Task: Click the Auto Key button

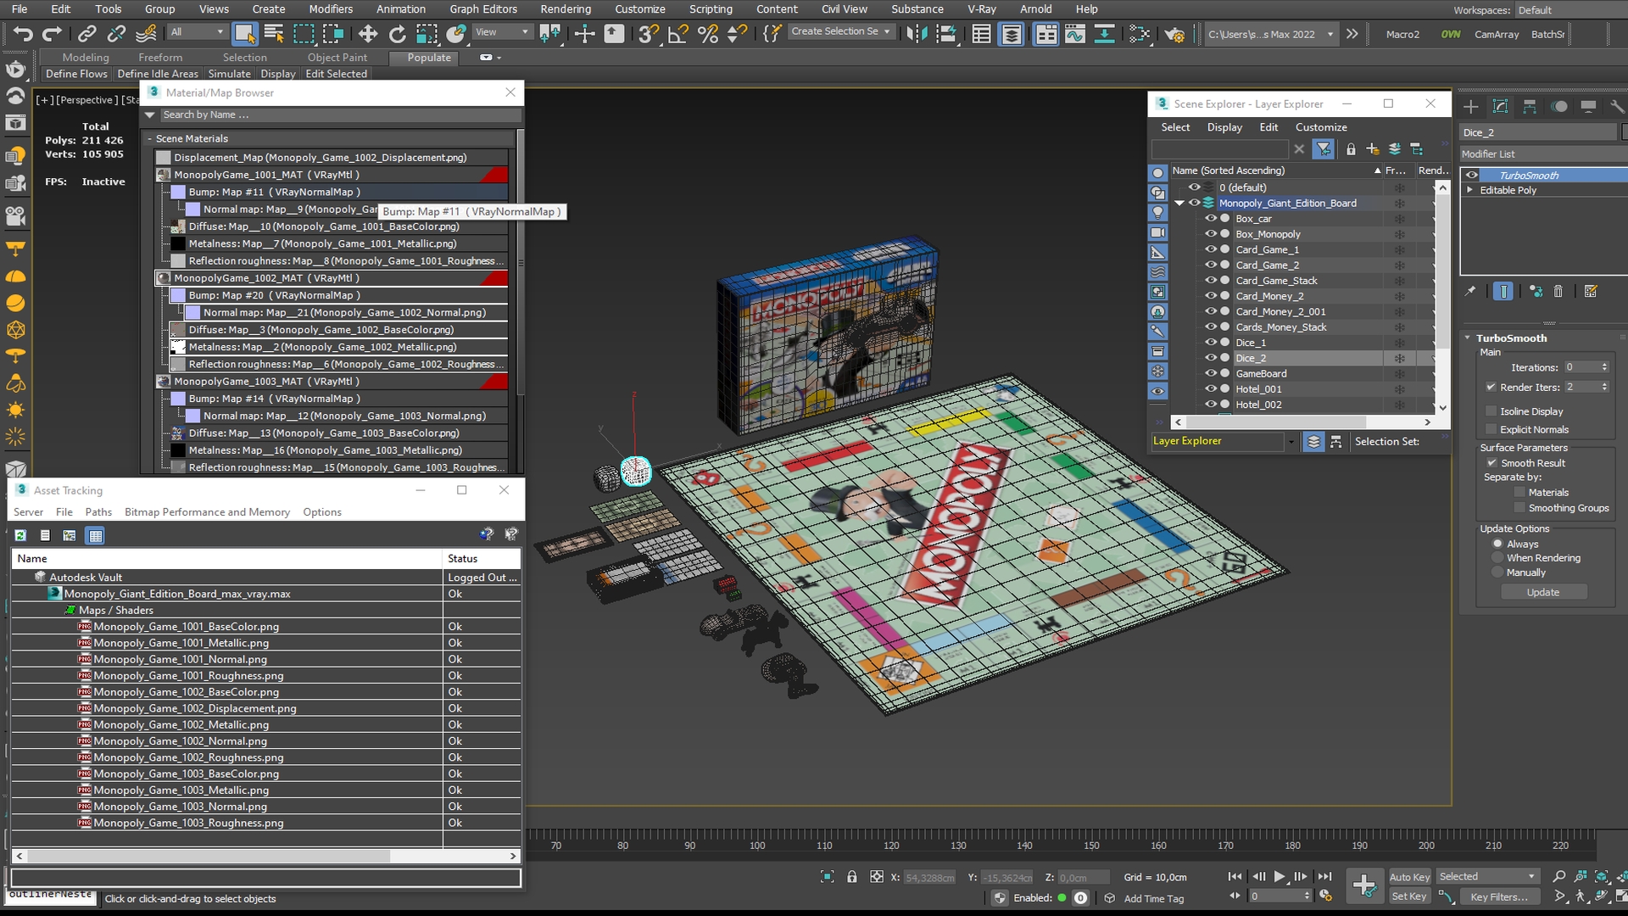Action: [x=1409, y=877]
